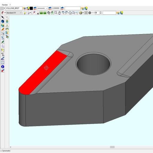This screenshot has width=153, height=153.
Task: Click the zoom all four-arrows icon
Action: 70,13
